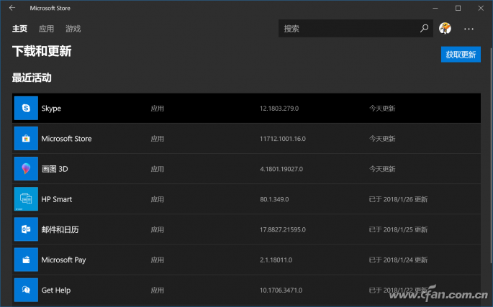
Task: Select the HP Smart name text
Action: [57, 199]
